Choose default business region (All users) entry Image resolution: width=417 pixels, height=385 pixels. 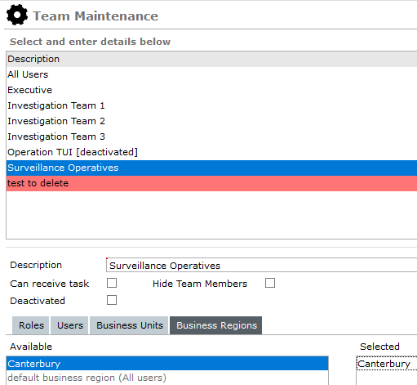pyautogui.click(x=167, y=378)
